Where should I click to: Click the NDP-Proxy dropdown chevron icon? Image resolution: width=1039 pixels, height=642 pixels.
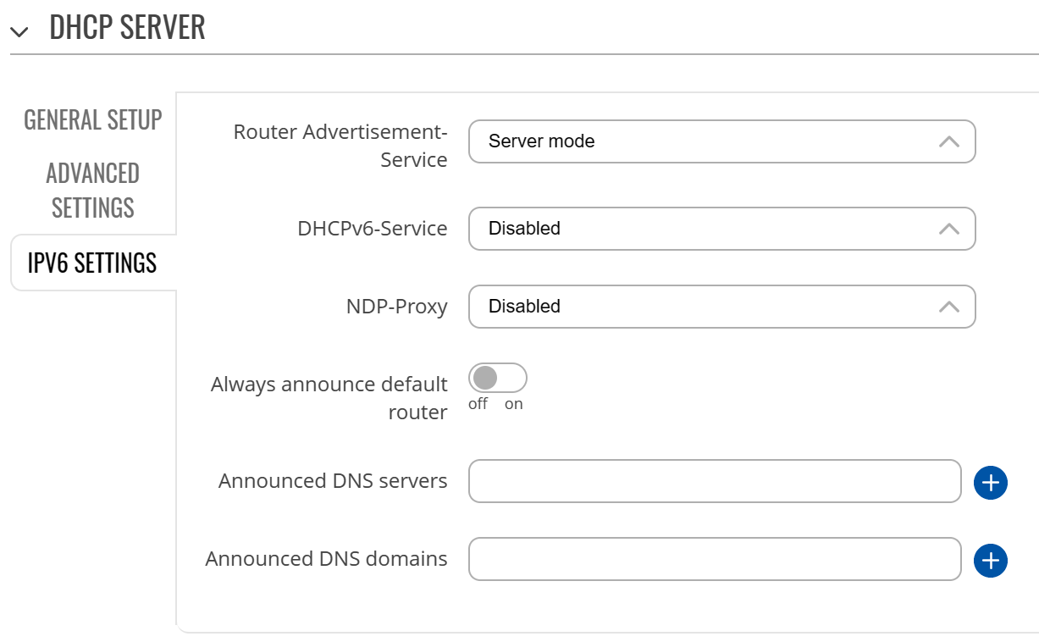[950, 307]
